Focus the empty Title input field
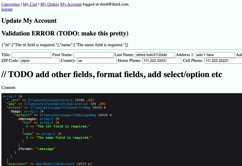The image size is (242, 166). [31, 55]
